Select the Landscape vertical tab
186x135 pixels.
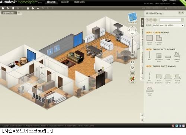point(142,57)
